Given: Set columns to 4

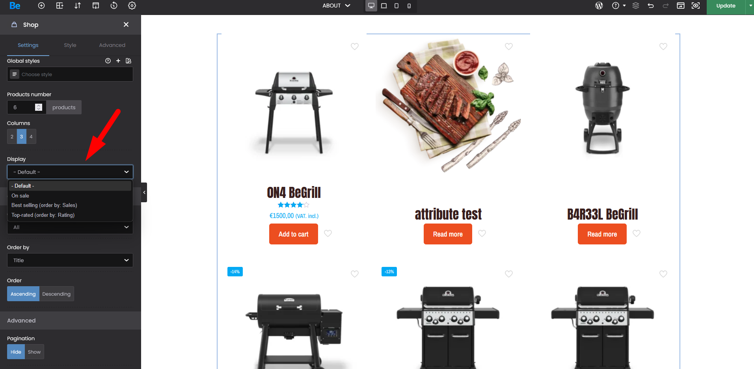Looking at the screenshot, I should click(x=31, y=136).
